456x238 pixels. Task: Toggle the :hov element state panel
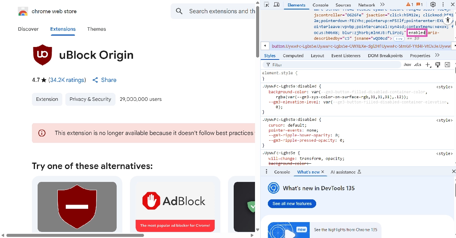coord(407,65)
